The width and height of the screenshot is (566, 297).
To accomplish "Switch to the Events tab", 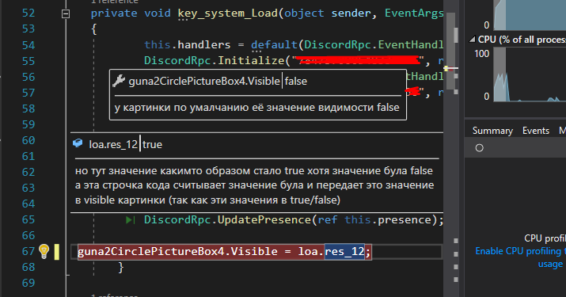I will (x=536, y=131).
